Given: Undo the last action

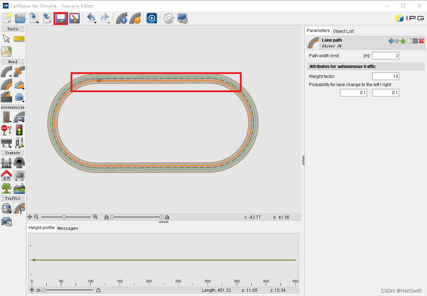Looking at the screenshot, I should [91, 18].
